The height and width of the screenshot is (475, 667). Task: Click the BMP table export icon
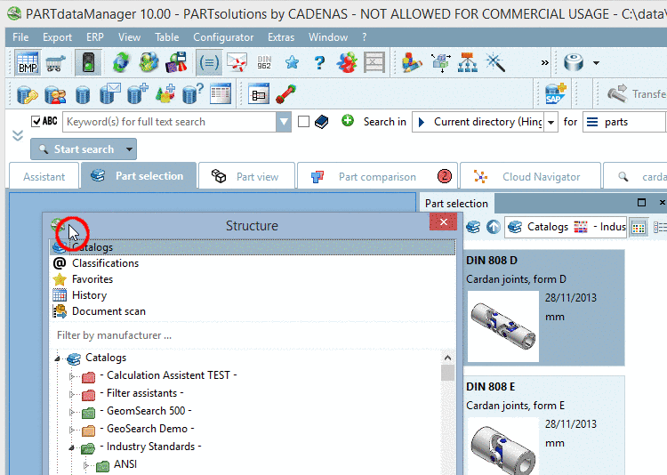point(28,63)
